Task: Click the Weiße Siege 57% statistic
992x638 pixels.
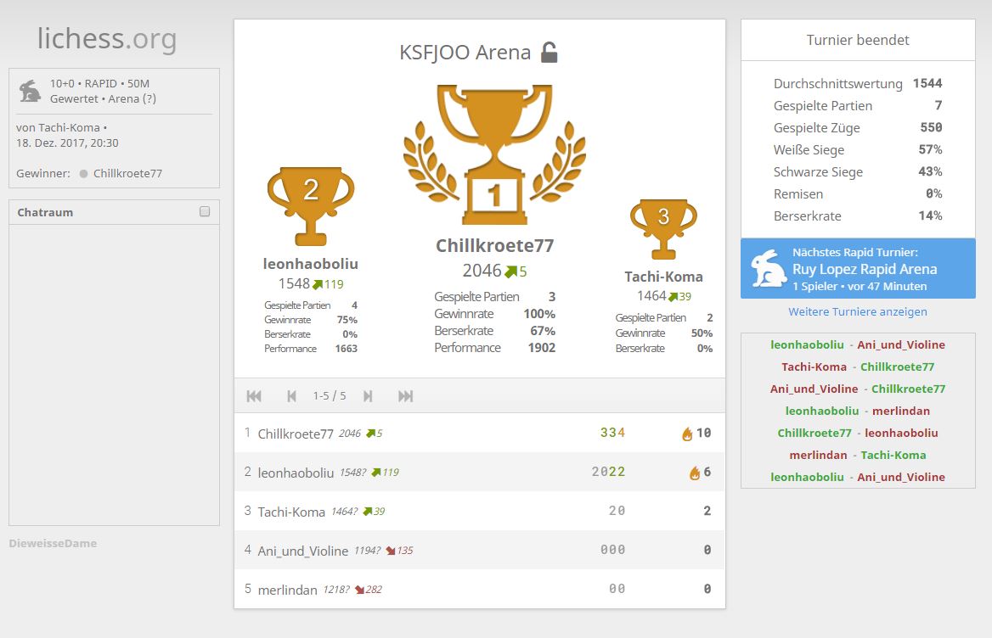Action: coord(858,149)
